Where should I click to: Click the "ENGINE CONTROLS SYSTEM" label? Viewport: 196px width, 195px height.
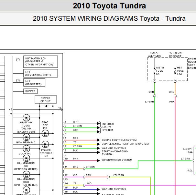coord(119,140)
